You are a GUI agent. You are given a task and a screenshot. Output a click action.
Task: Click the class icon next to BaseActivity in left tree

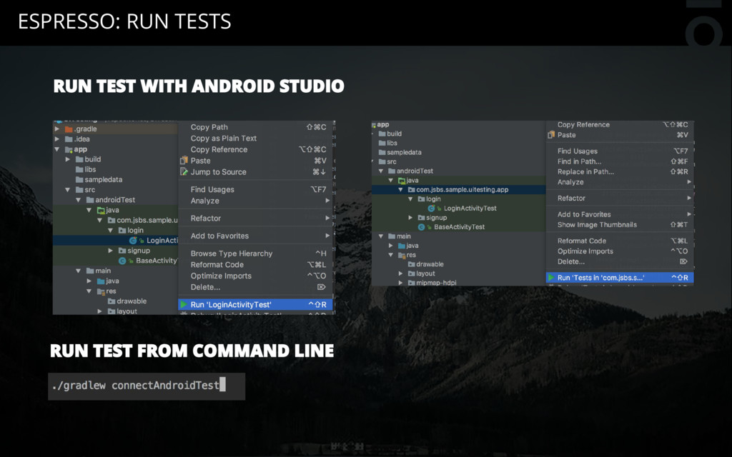pyautogui.click(x=122, y=261)
